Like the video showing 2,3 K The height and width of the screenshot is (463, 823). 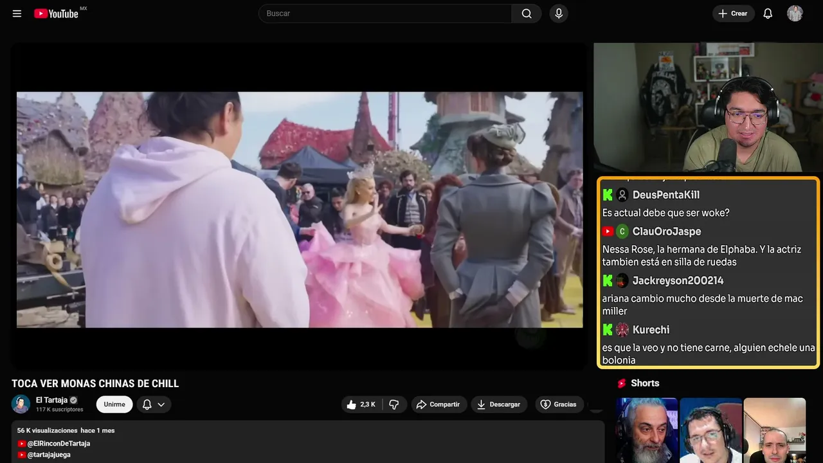[361, 404]
